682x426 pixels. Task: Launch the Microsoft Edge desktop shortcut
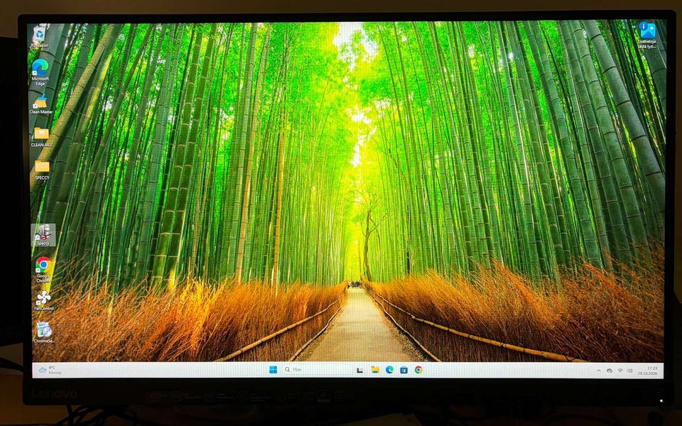[x=40, y=72]
